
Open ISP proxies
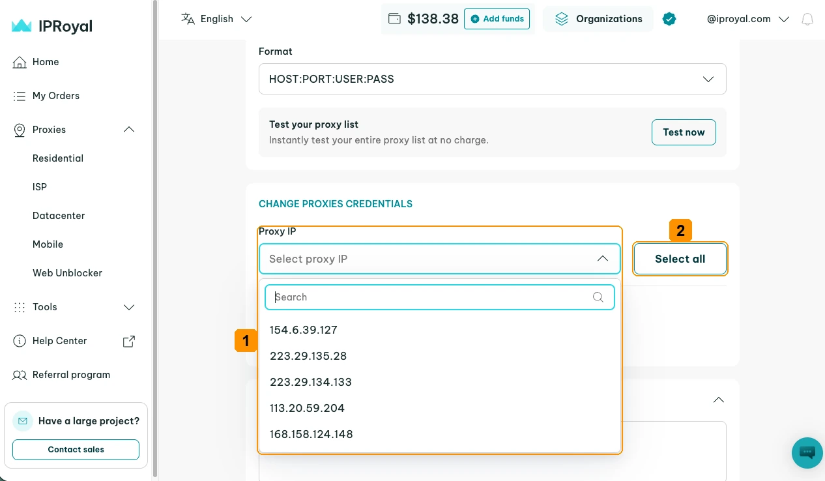[40, 187]
